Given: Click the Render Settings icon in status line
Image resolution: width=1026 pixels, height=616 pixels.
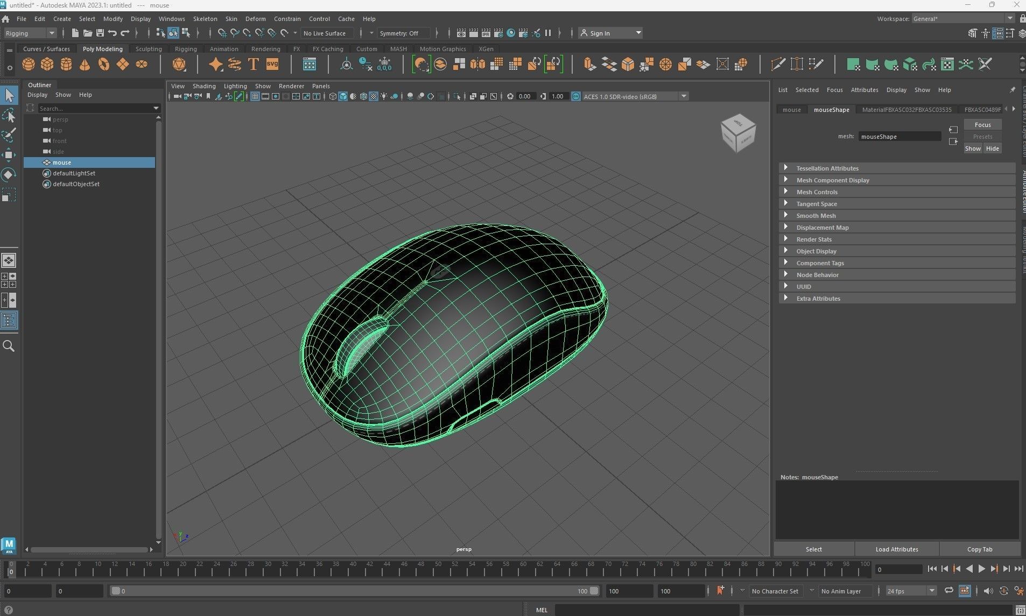Looking at the screenshot, I should [498, 33].
